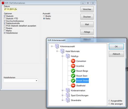
Task: Click the Kriterienauswahl root cabinet icon
Action: 57,46
